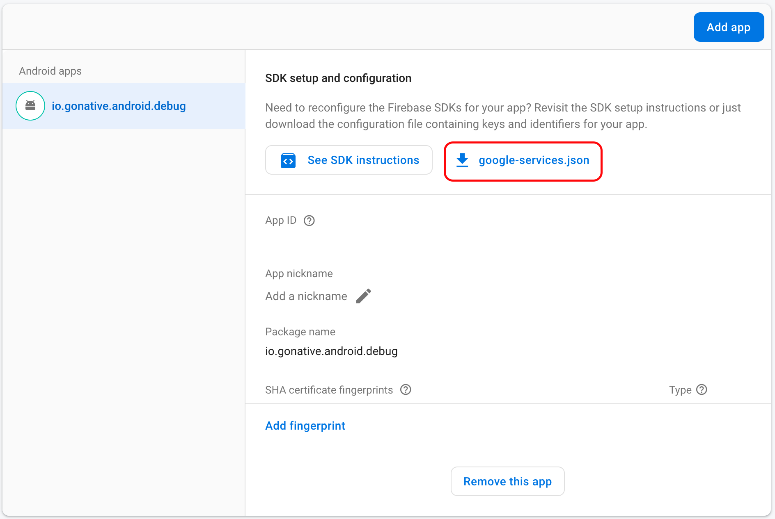Click Add a nickname text
The height and width of the screenshot is (519, 775).
(306, 296)
